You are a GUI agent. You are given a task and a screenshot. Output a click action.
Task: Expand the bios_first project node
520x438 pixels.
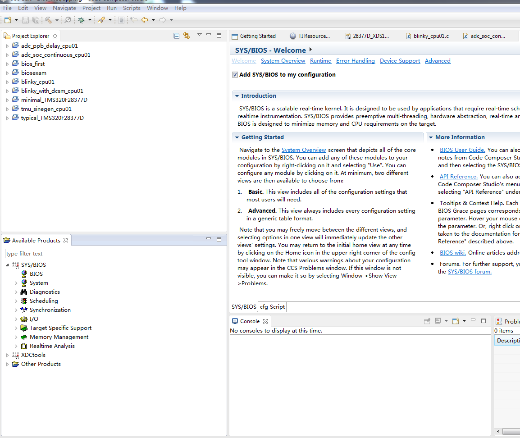tap(7, 64)
